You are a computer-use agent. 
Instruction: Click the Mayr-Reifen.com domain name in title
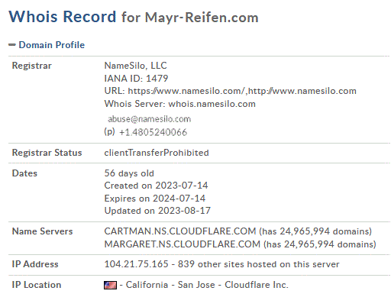point(202,18)
